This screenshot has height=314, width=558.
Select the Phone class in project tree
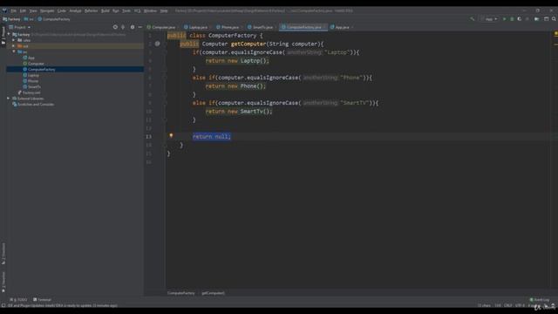[31, 81]
